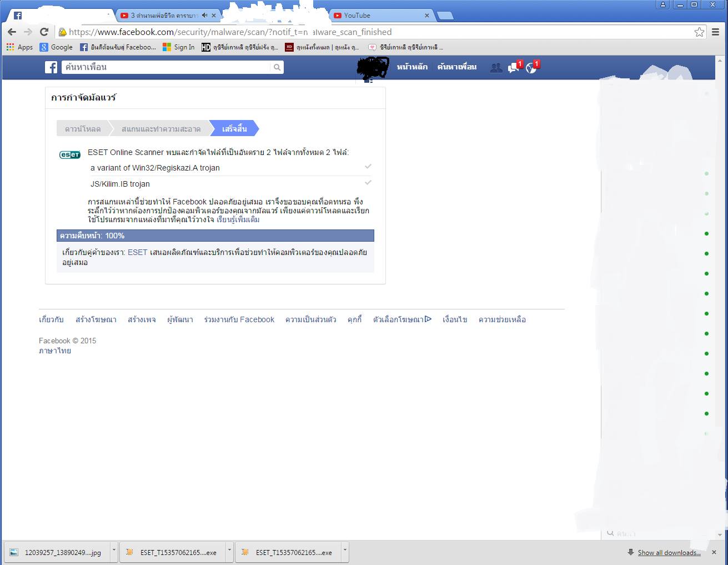
Task: Select the เสร็จสิ้น step
Action: coord(234,129)
